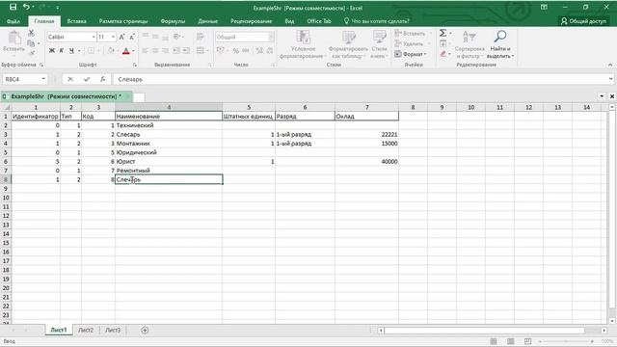Screen dimensions: 617x347
Task: Click the red font color A swatch
Action: point(126,50)
